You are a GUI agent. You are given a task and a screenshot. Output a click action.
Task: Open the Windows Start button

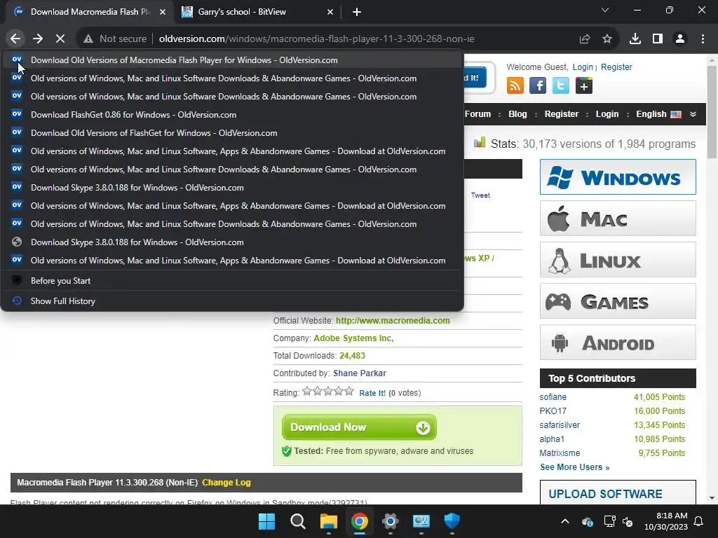coord(267,521)
